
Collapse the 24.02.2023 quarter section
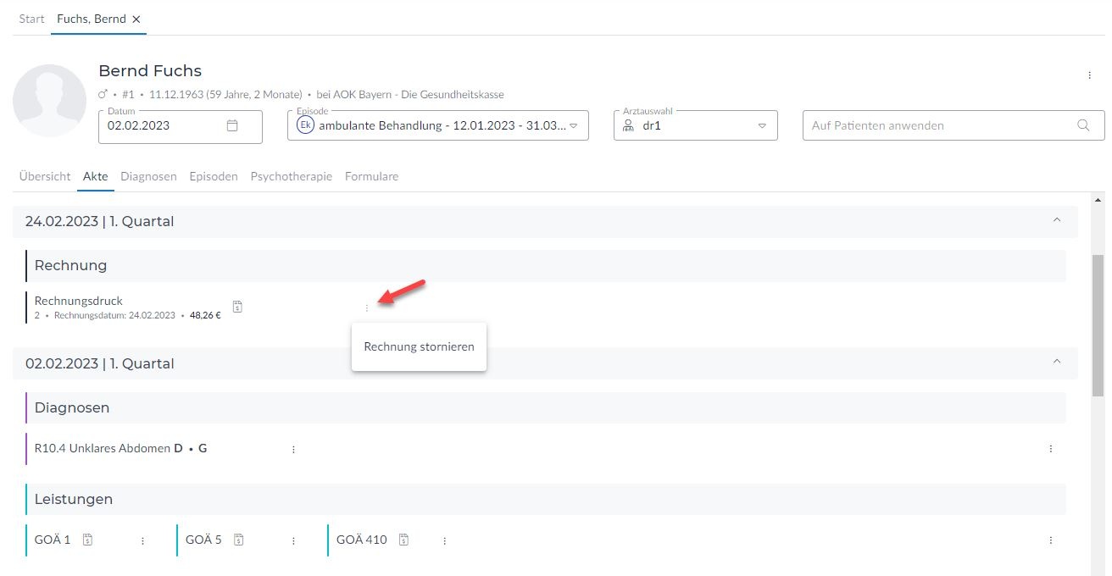1056,220
